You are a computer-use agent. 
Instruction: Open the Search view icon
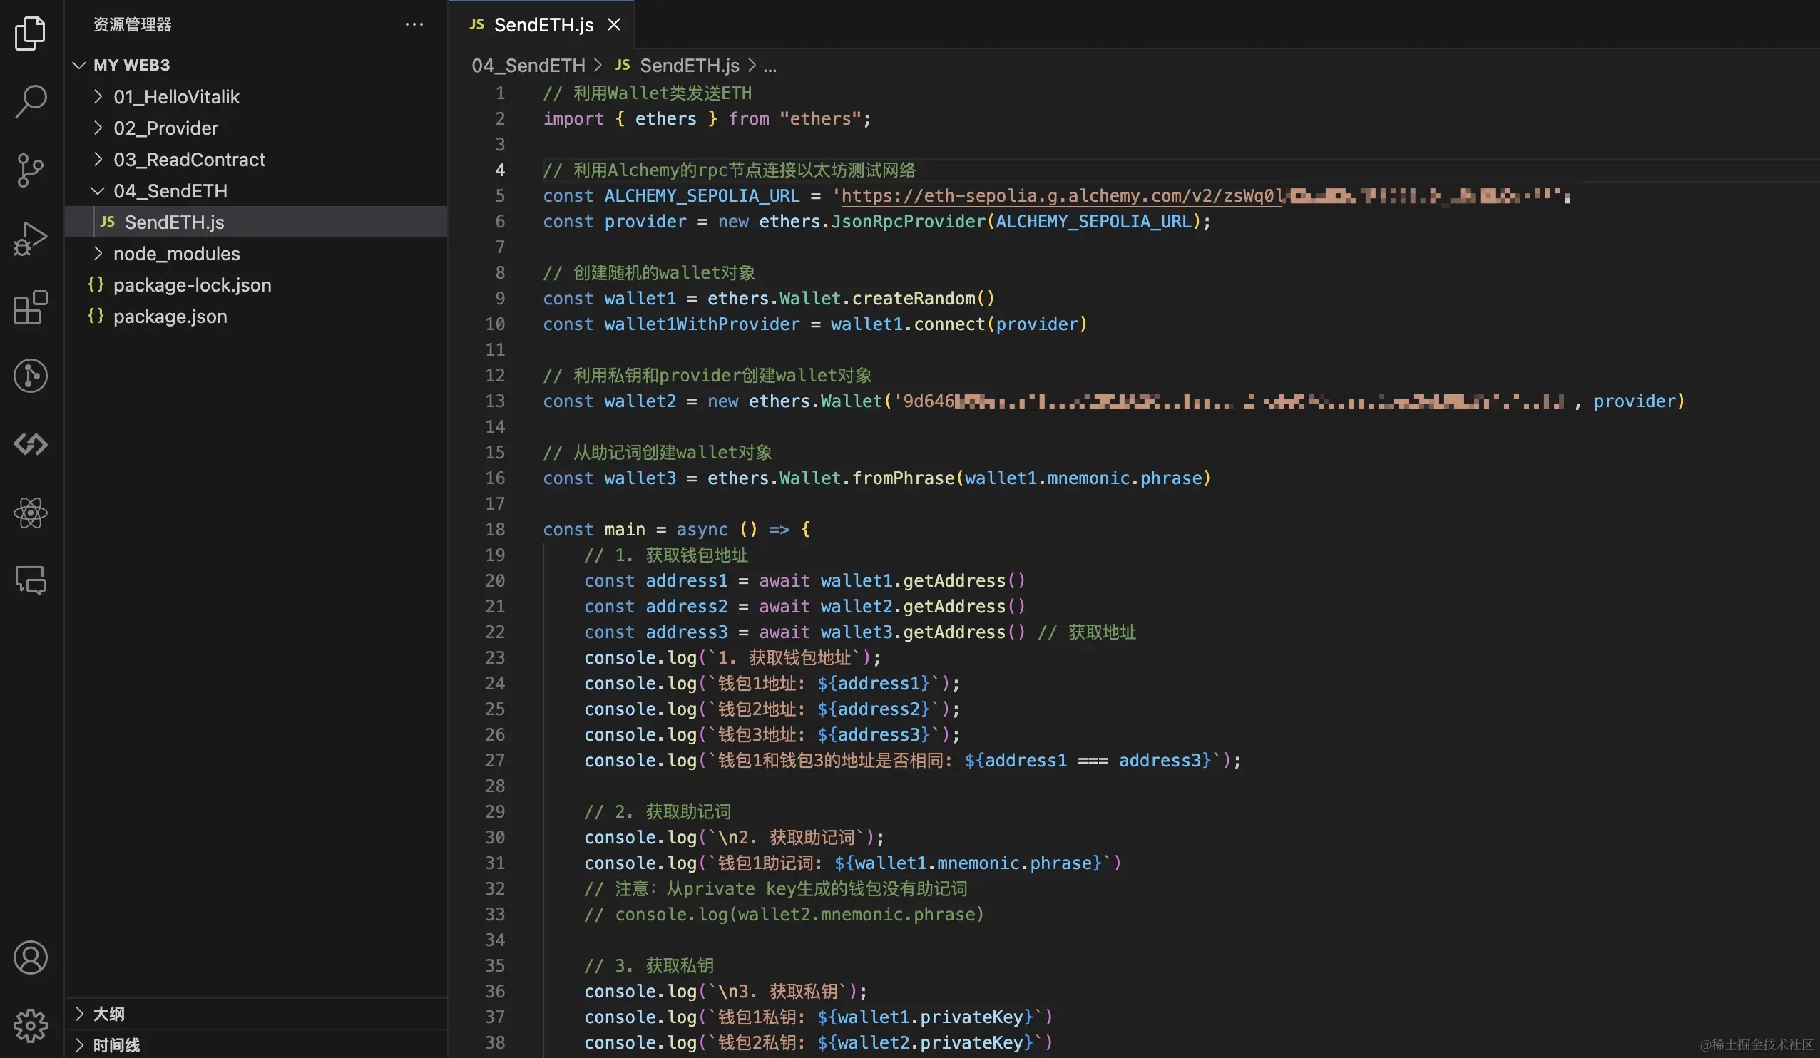coord(31,101)
